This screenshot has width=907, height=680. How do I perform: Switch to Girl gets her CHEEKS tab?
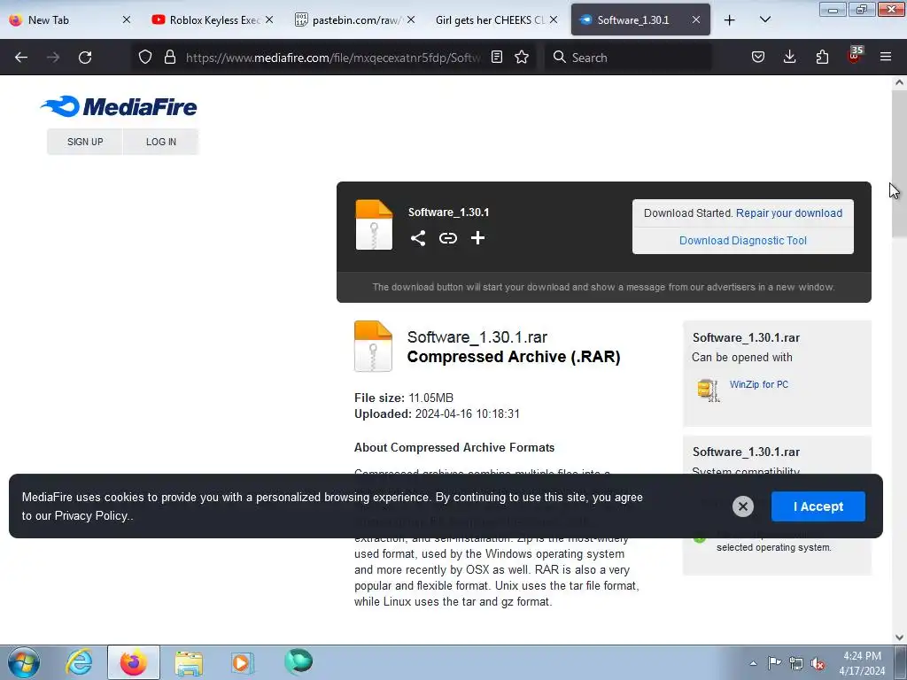496,20
